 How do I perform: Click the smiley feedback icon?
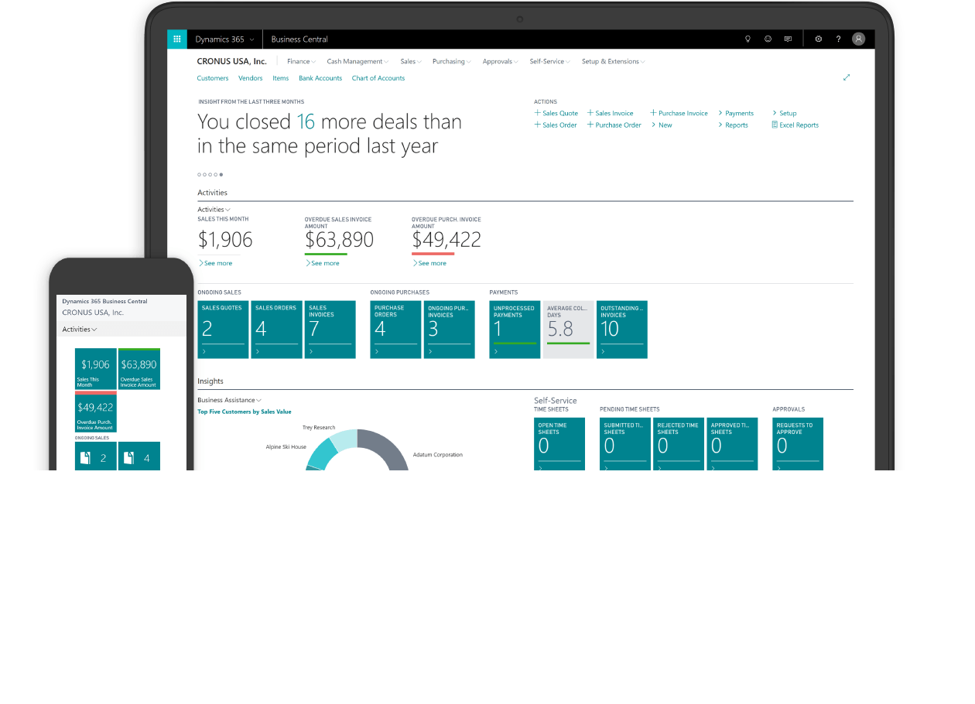768,39
